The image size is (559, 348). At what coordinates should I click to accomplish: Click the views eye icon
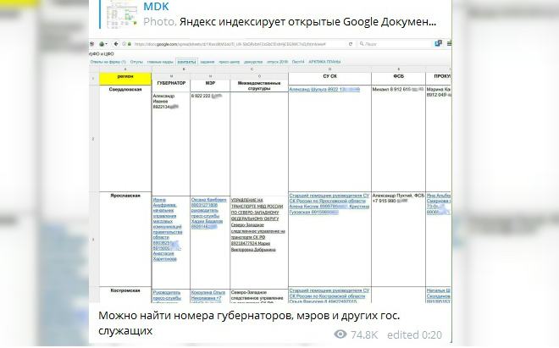coord(340,334)
